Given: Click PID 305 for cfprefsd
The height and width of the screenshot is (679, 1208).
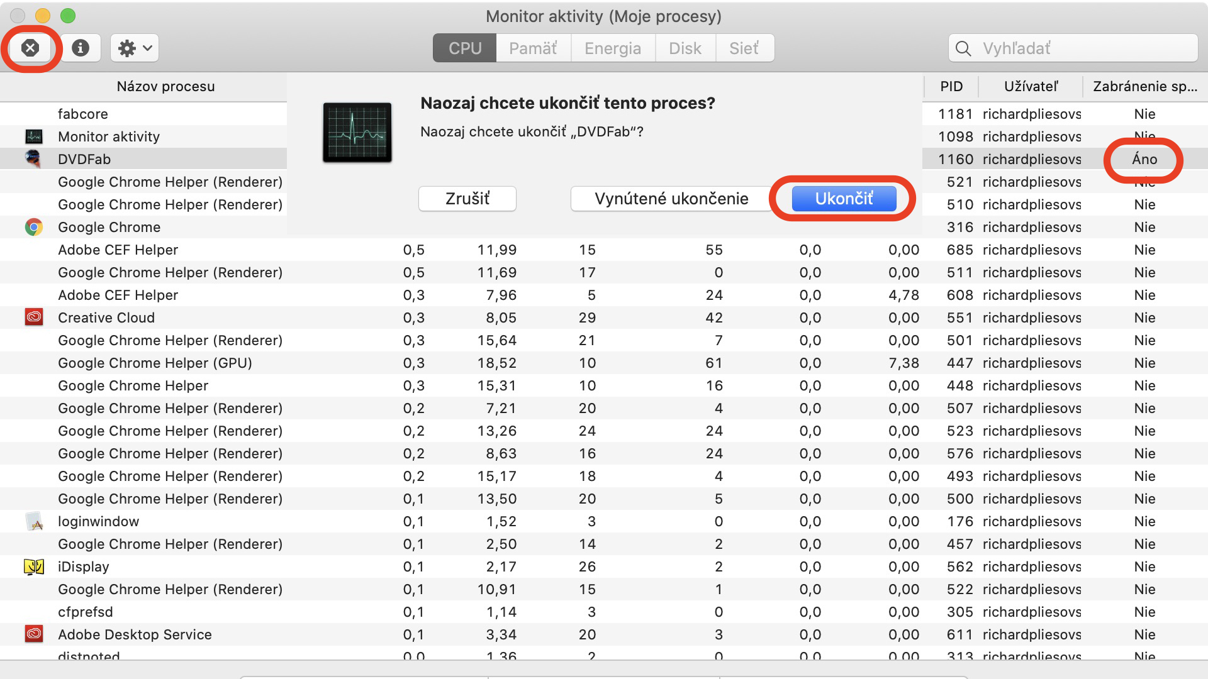Looking at the screenshot, I should pyautogui.click(x=960, y=612).
